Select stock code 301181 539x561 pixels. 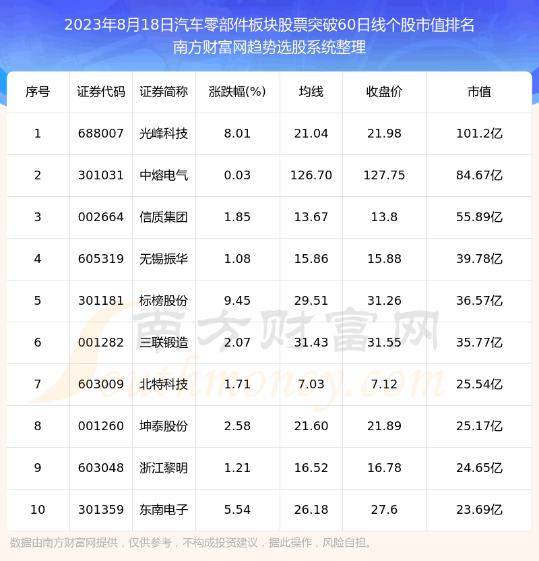(x=101, y=301)
